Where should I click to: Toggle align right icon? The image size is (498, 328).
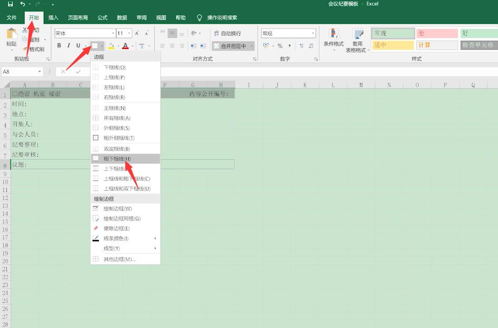point(182,46)
